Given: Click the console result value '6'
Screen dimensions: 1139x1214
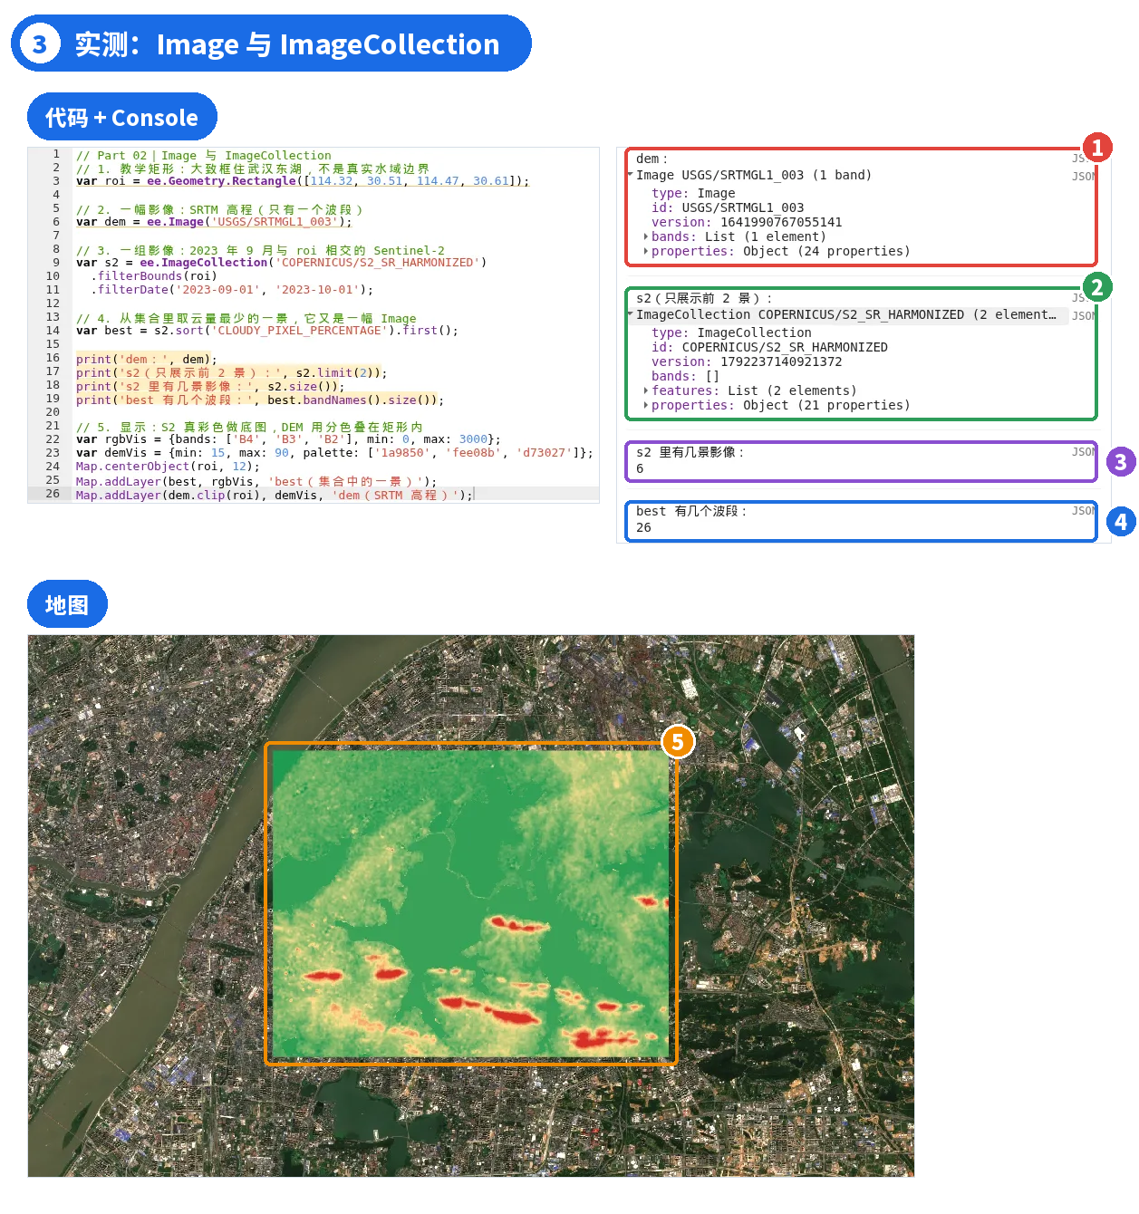Looking at the screenshot, I should click(640, 469).
